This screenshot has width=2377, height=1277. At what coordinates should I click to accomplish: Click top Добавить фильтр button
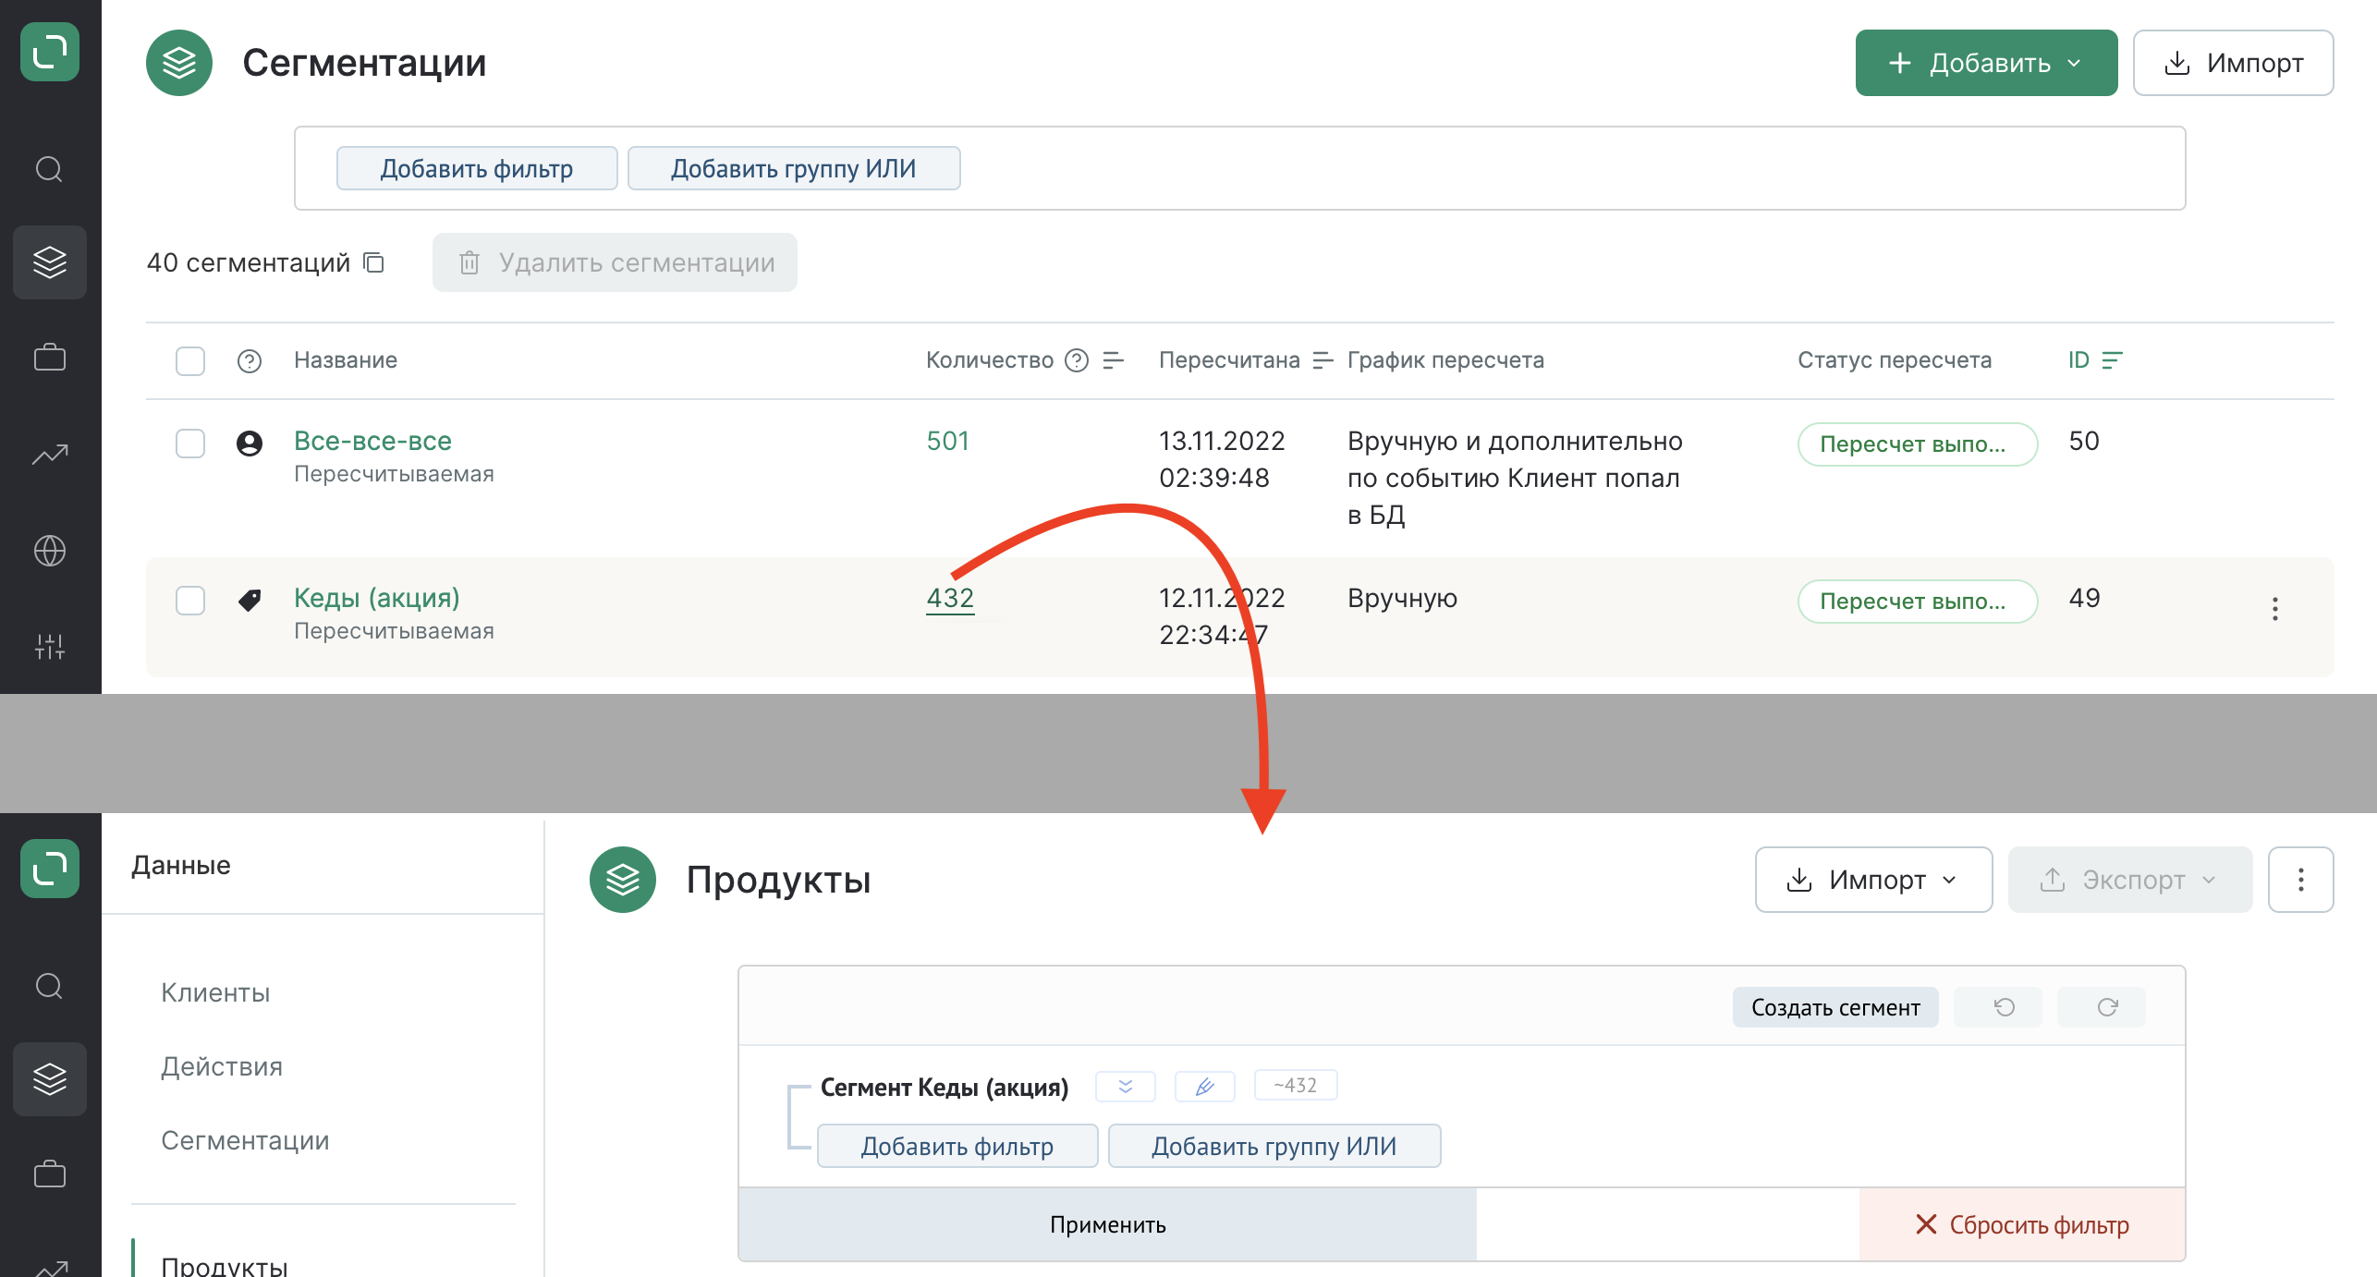click(477, 168)
